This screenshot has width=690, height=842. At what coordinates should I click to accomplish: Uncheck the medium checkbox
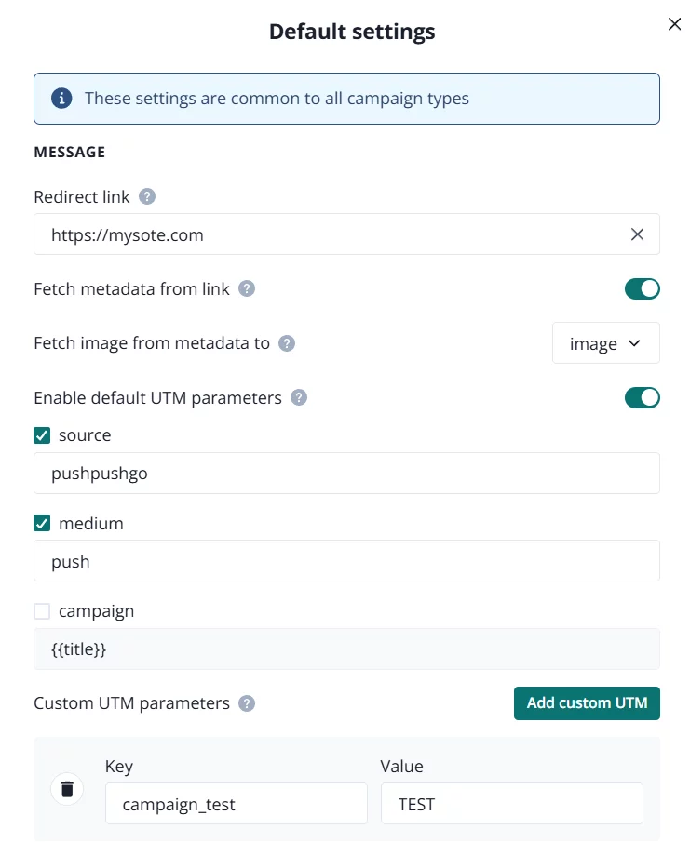click(41, 523)
